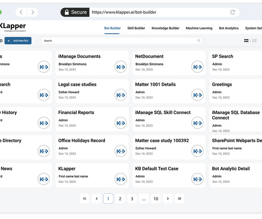Open the Financial Reports bot title
Viewport: 262px width, 219px height.
[x=76, y=112]
